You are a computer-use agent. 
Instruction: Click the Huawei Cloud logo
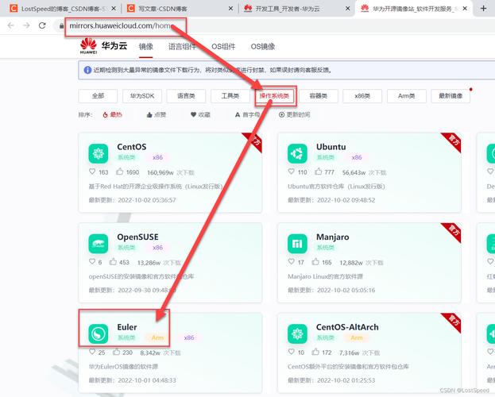(x=103, y=46)
